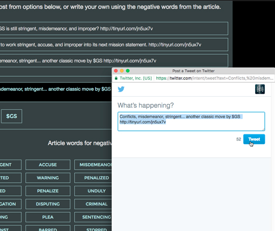Click the green zoom window button
The image size is (275, 231).
coord(128,71)
